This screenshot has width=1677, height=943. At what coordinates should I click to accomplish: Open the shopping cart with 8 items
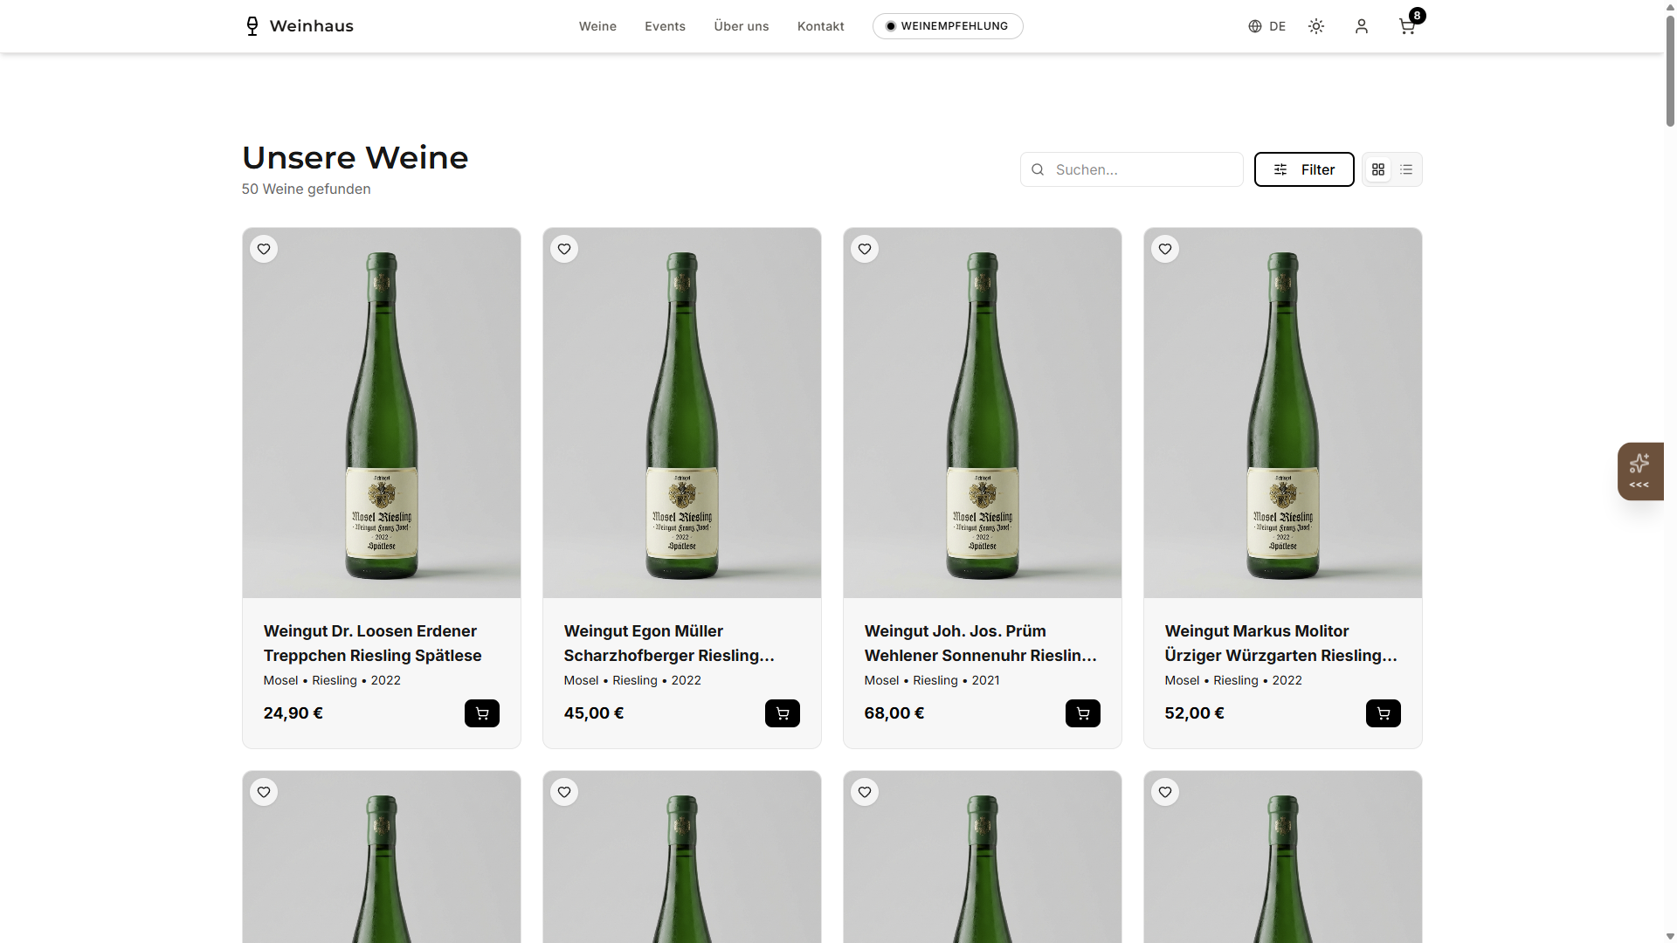[1406, 26]
